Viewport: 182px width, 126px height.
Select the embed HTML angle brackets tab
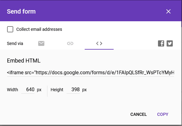pos(99,43)
